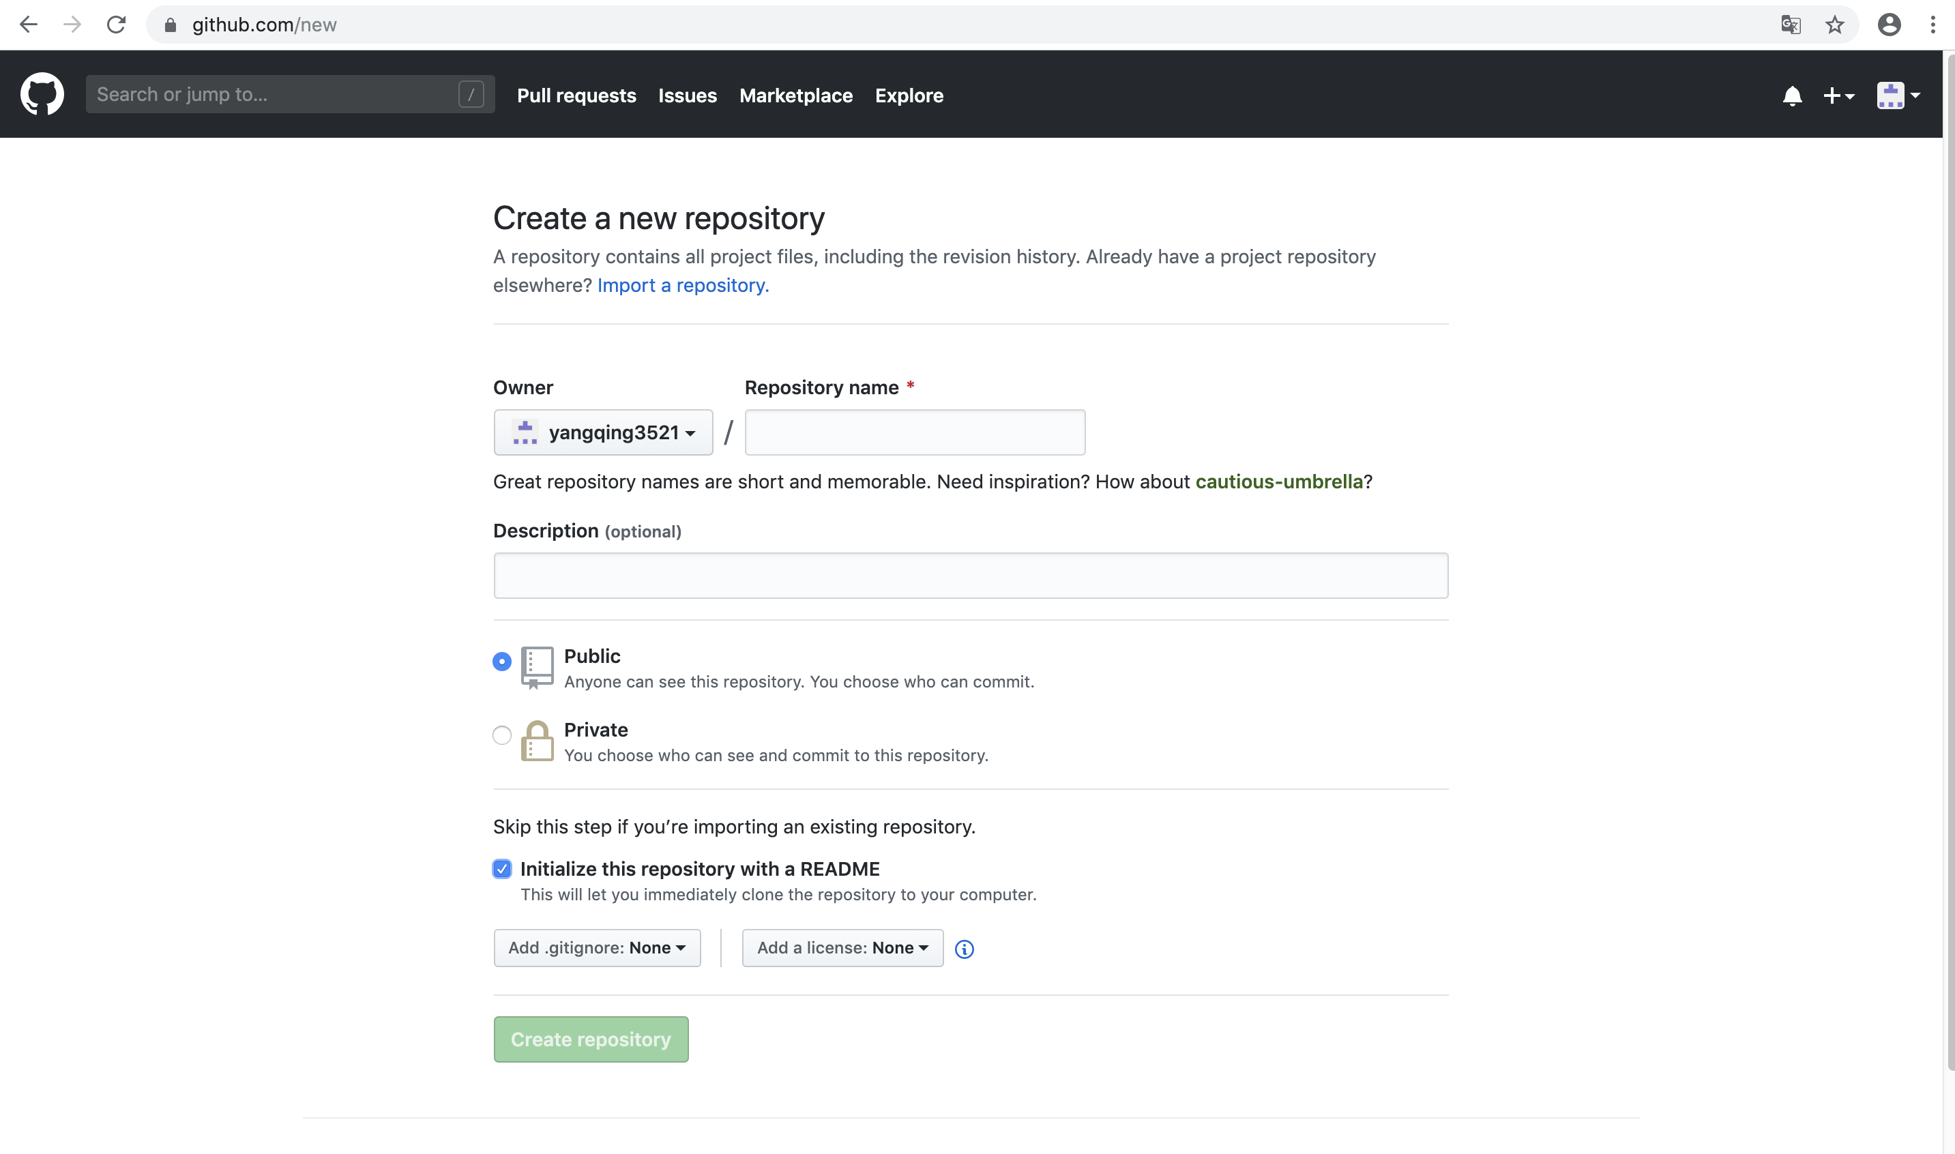Click the lock icon in address bar
The width and height of the screenshot is (1955, 1154).
[171, 25]
